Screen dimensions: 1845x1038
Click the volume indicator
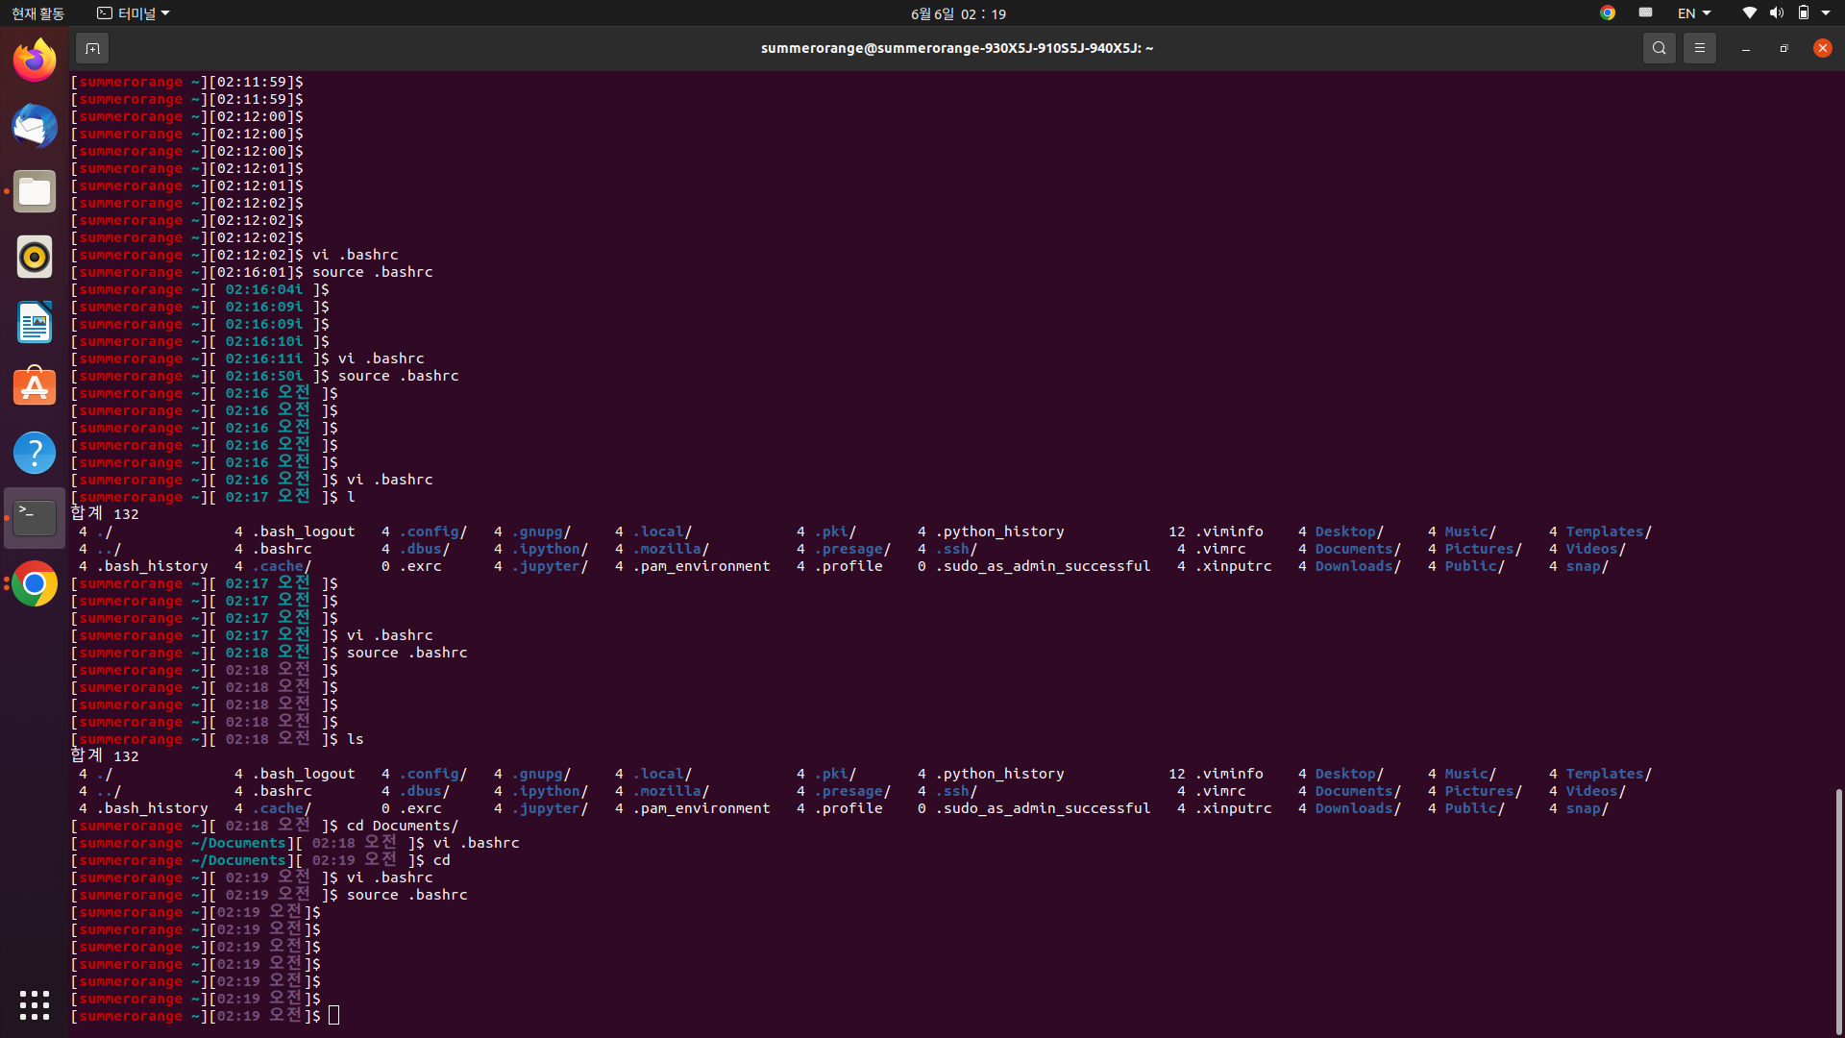1774,12
